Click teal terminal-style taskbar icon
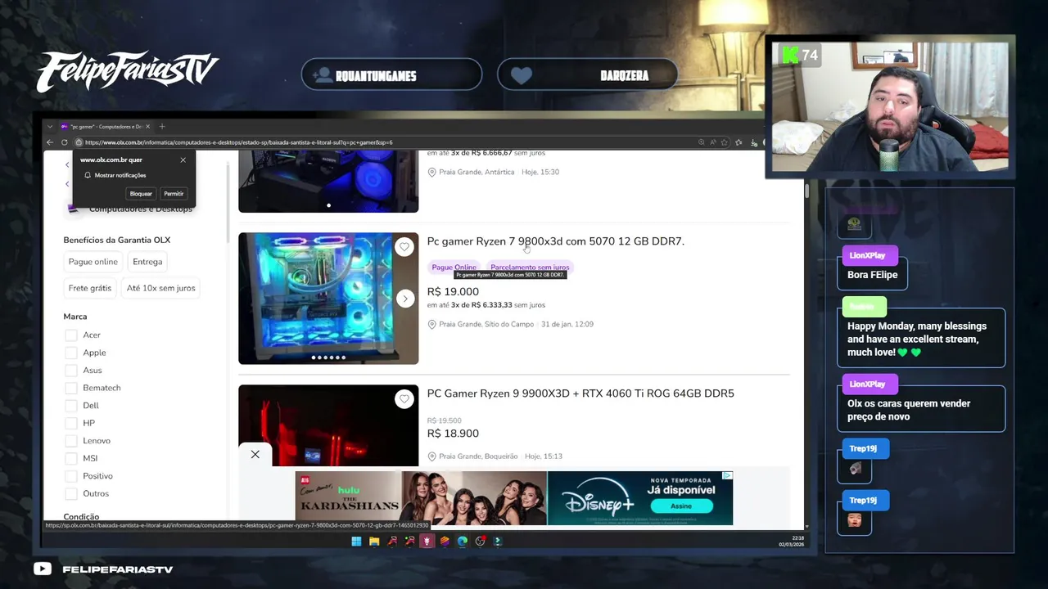The image size is (1048, 589). click(498, 541)
